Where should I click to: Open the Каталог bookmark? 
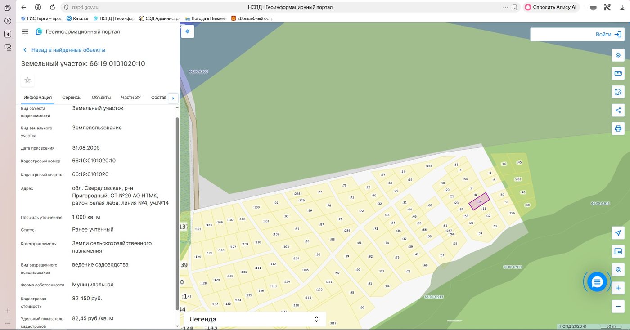pyautogui.click(x=78, y=18)
